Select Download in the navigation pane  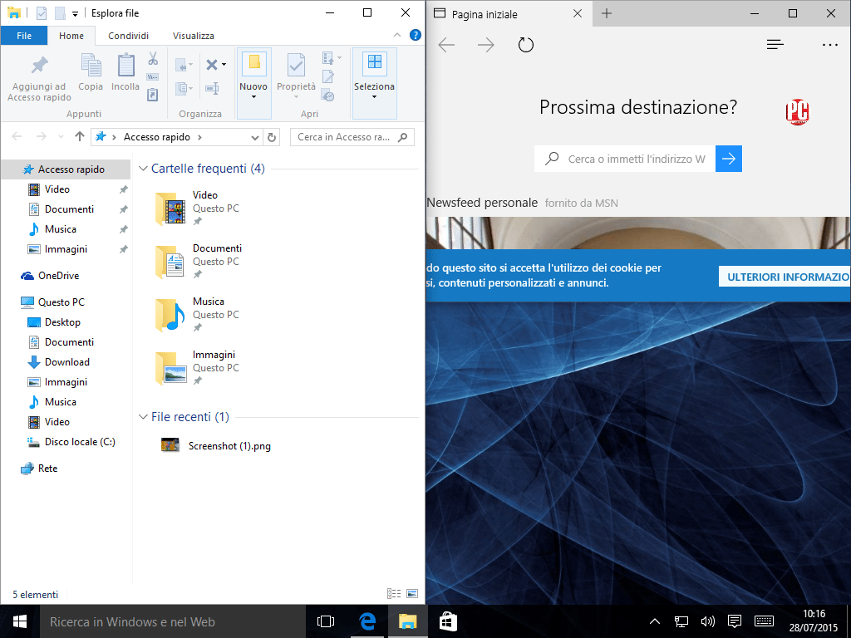66,362
